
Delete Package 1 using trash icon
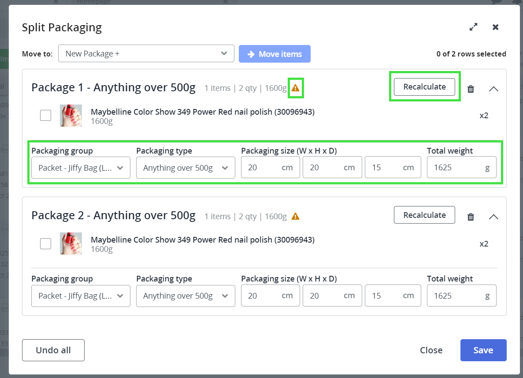coord(471,89)
